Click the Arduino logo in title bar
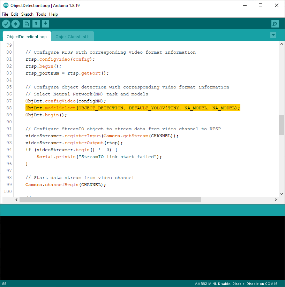 tap(5, 6)
